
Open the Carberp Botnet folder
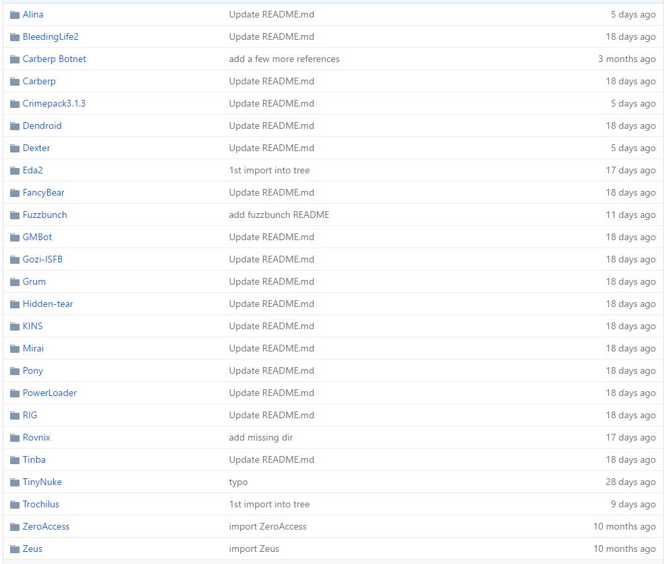[54, 59]
